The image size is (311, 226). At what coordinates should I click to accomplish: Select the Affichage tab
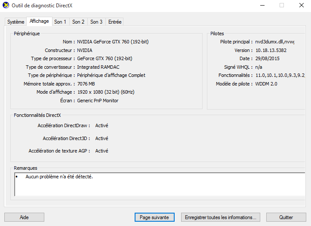pos(39,21)
